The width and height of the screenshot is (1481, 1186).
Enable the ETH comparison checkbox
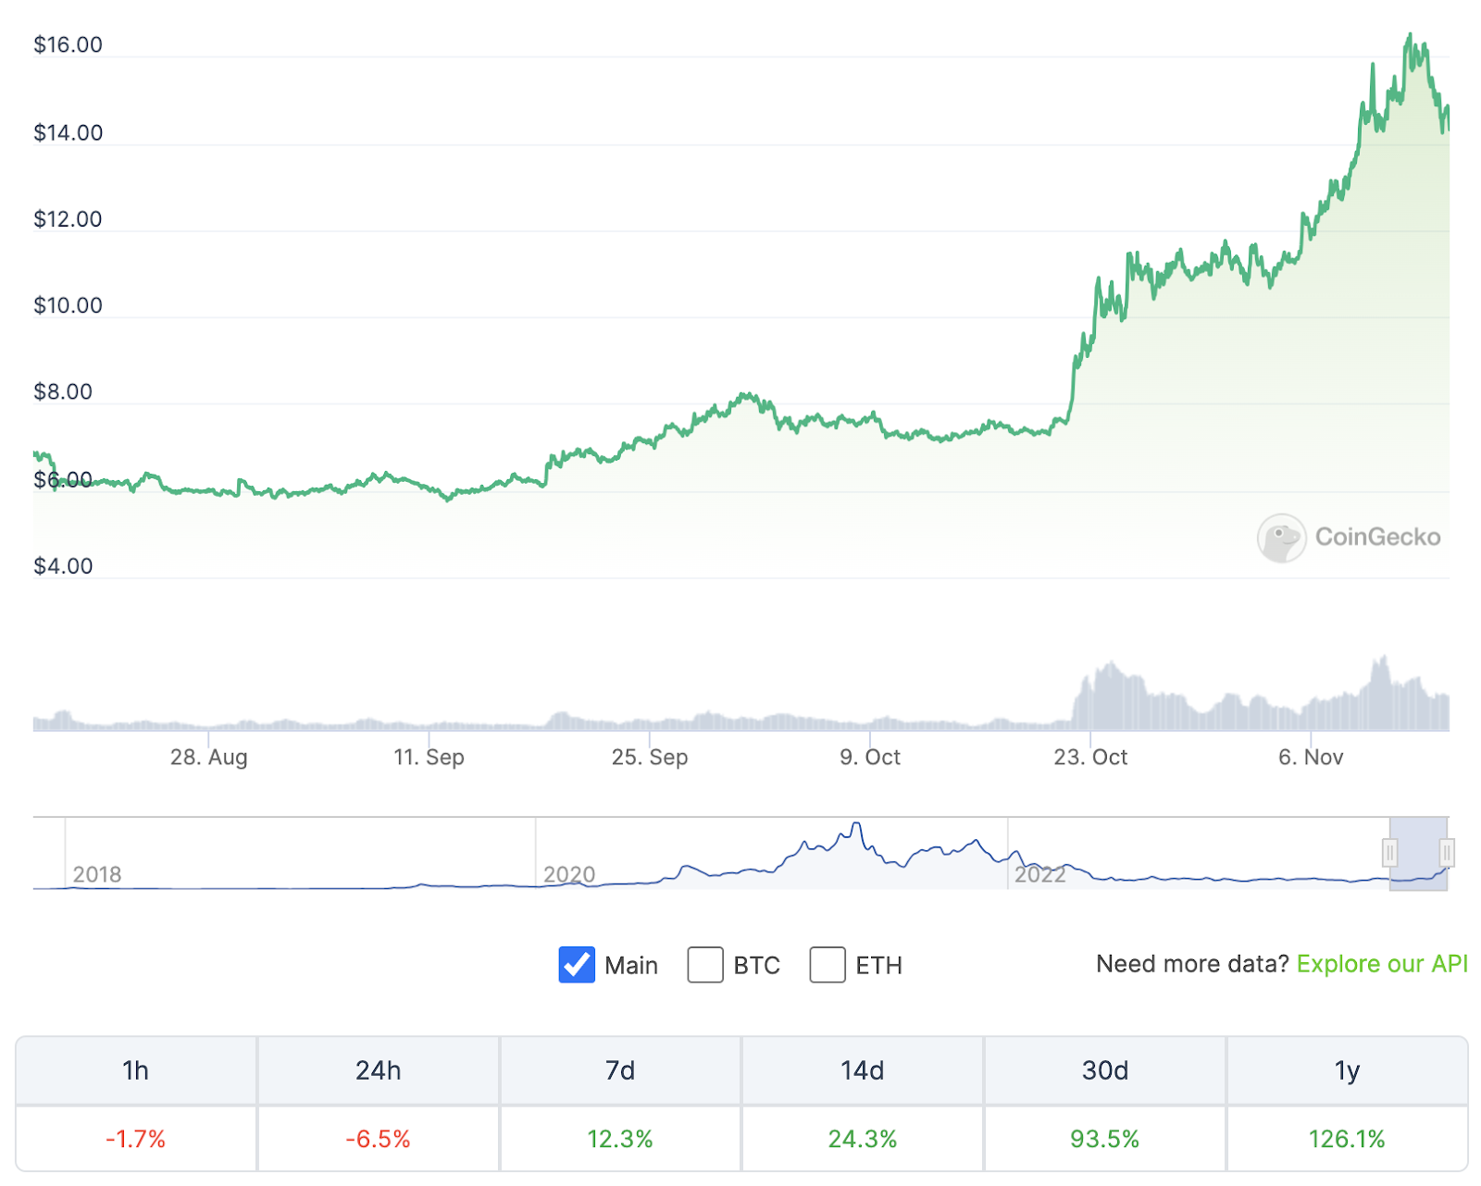click(828, 965)
